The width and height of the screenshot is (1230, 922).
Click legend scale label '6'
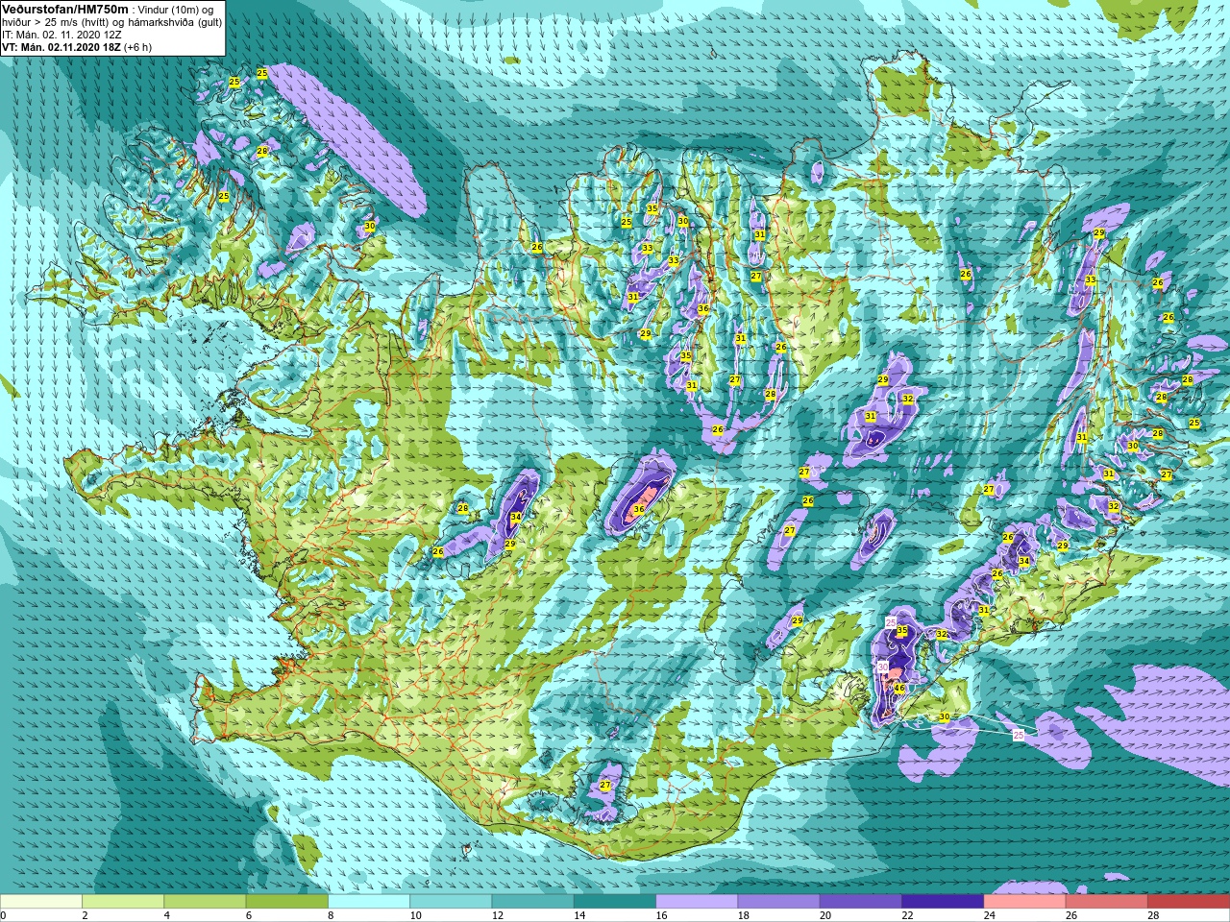[x=249, y=915]
